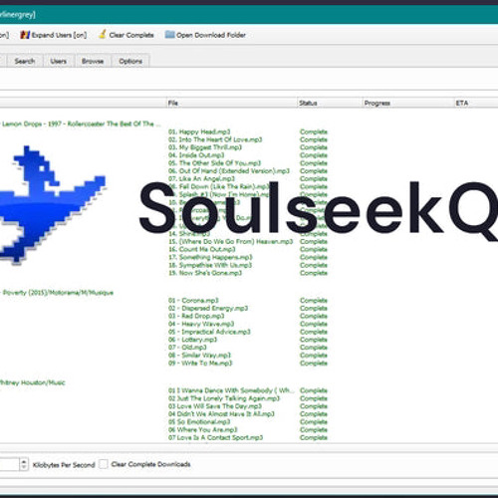Collapse the Poverty (2015) folder entry
Image resolution: width=498 pixels, height=498 pixels.
click(x=58, y=293)
